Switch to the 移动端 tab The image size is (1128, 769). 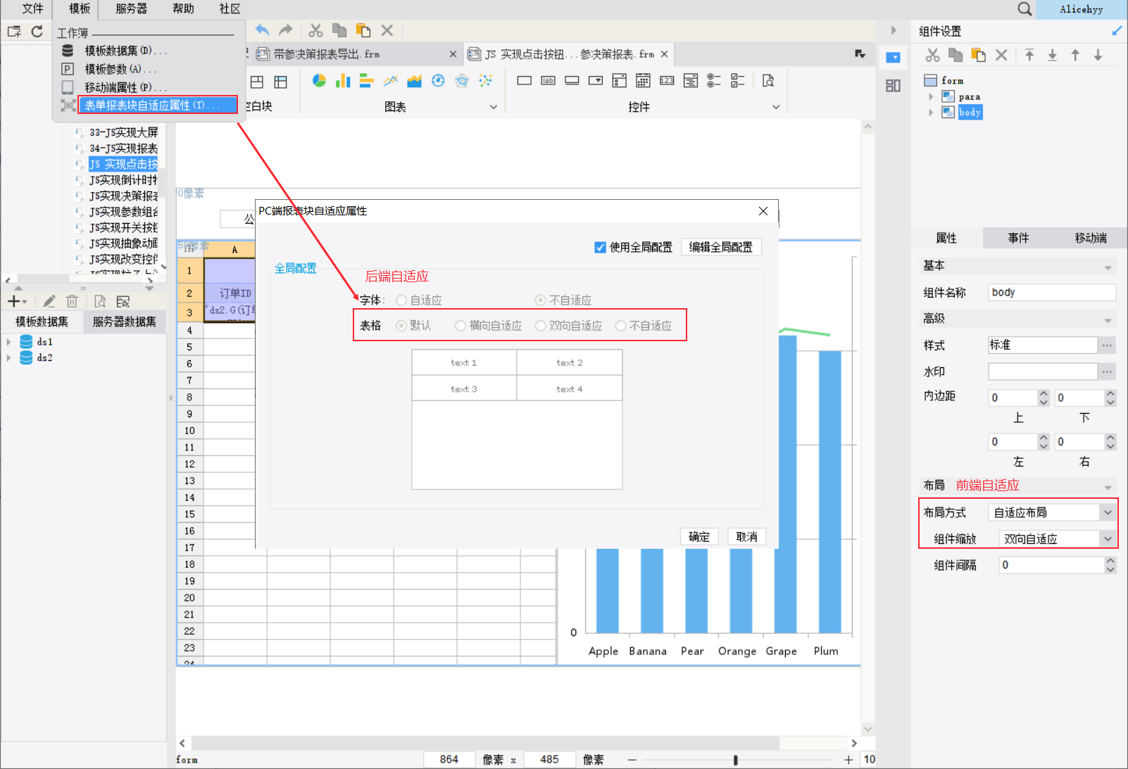(x=1091, y=238)
